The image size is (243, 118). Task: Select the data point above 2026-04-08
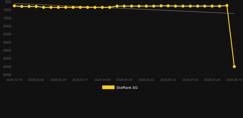coord(102,7)
